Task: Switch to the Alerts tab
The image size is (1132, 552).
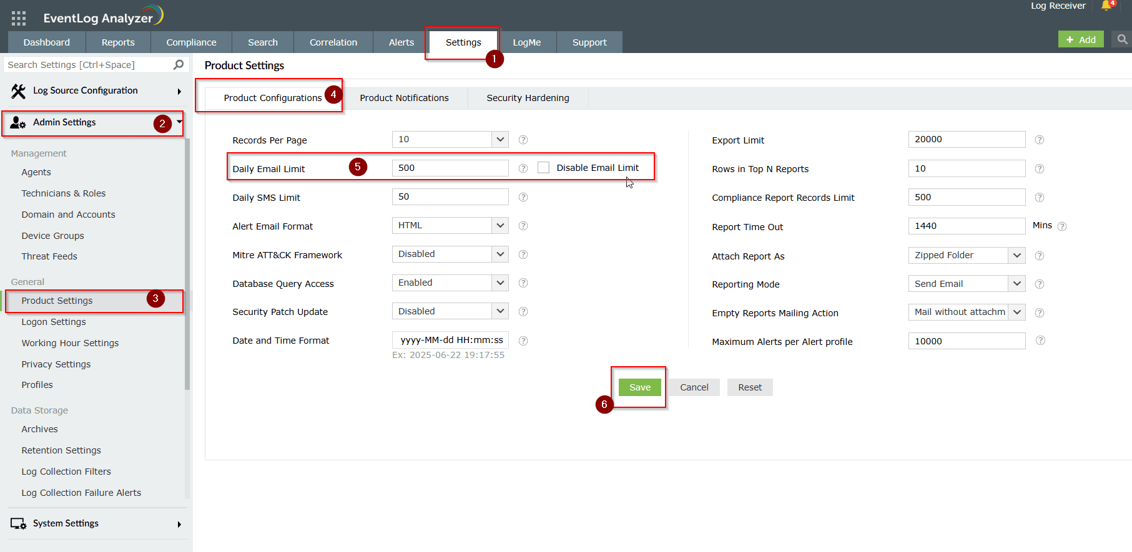Action: pyautogui.click(x=401, y=42)
